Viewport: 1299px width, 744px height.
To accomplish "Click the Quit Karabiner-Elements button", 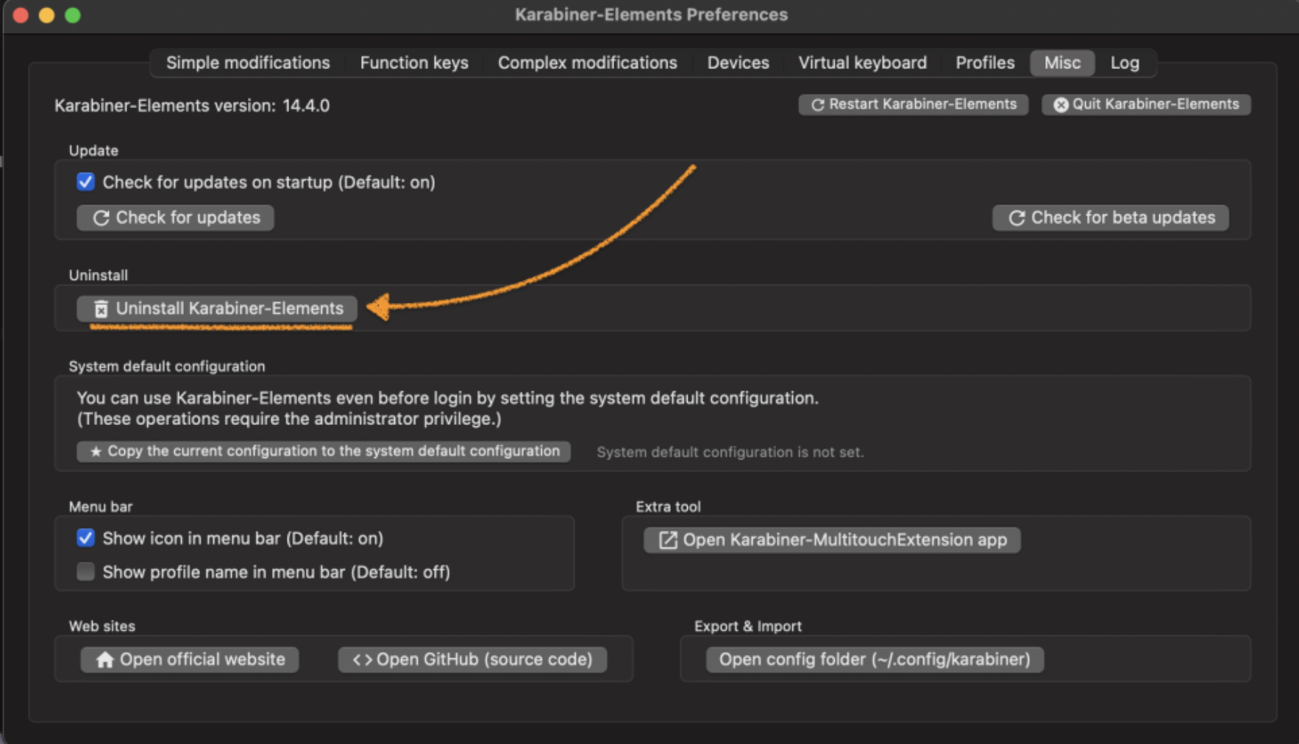I will pyautogui.click(x=1146, y=104).
